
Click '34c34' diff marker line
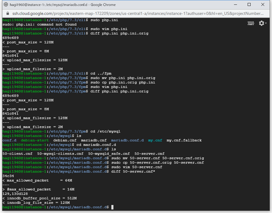[8, 176]
